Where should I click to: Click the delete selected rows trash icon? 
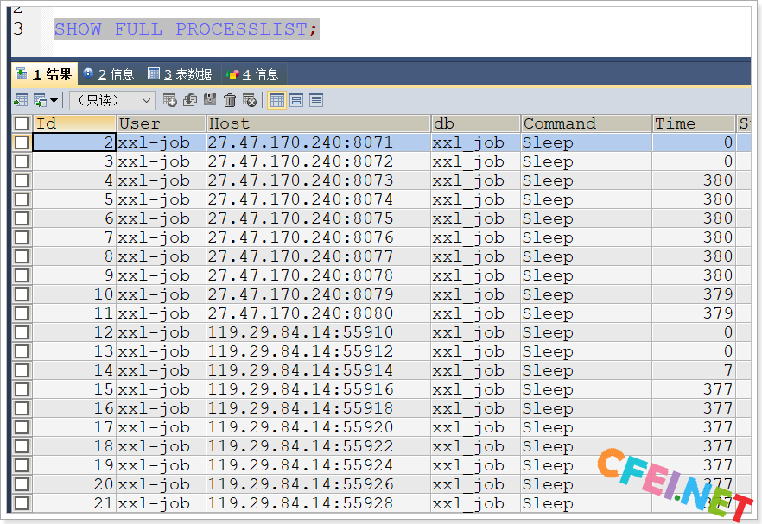(x=230, y=100)
